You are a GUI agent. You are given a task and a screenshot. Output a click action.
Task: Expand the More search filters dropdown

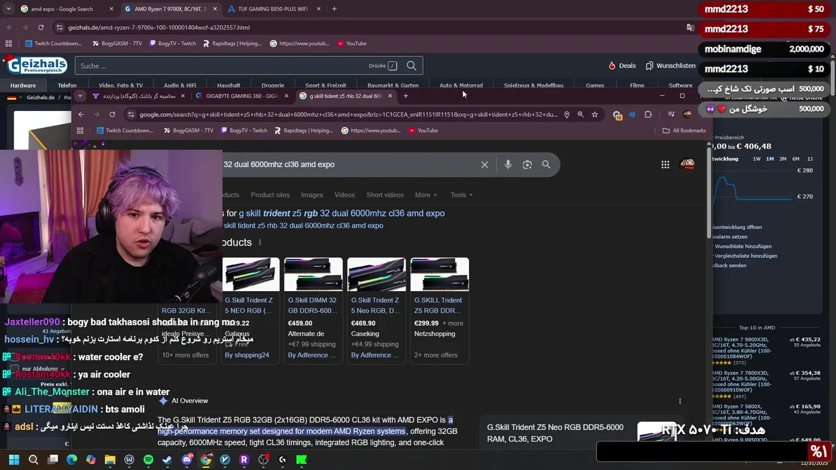pos(426,195)
